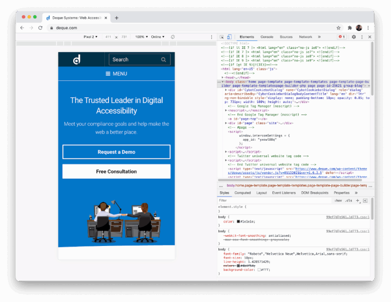Toggle the .cls class editor button
The height and width of the screenshot is (302, 391).
point(349,201)
